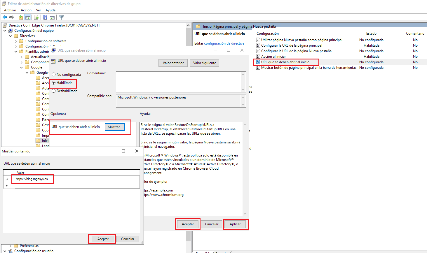Collapse the Directivas tree node
Viewport: 427px width, 253px height.
10,36
